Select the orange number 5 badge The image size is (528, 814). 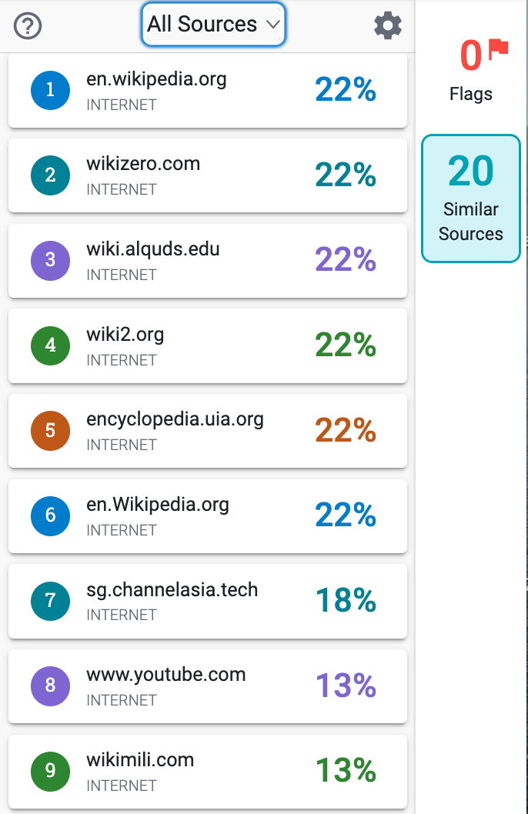click(50, 430)
